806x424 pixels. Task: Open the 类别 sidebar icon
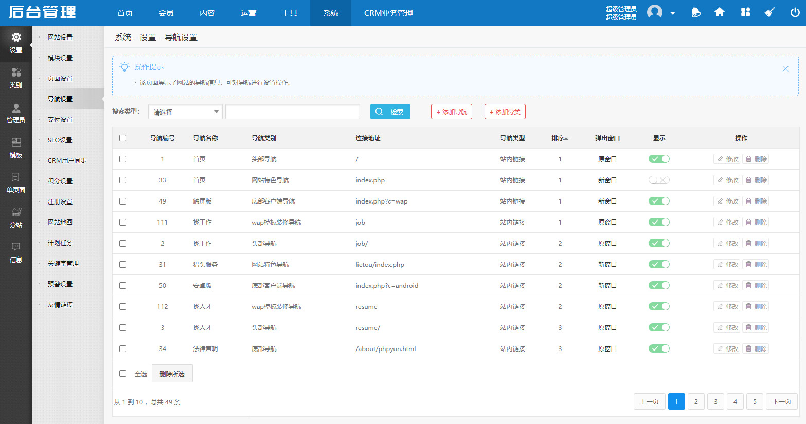pyautogui.click(x=16, y=72)
